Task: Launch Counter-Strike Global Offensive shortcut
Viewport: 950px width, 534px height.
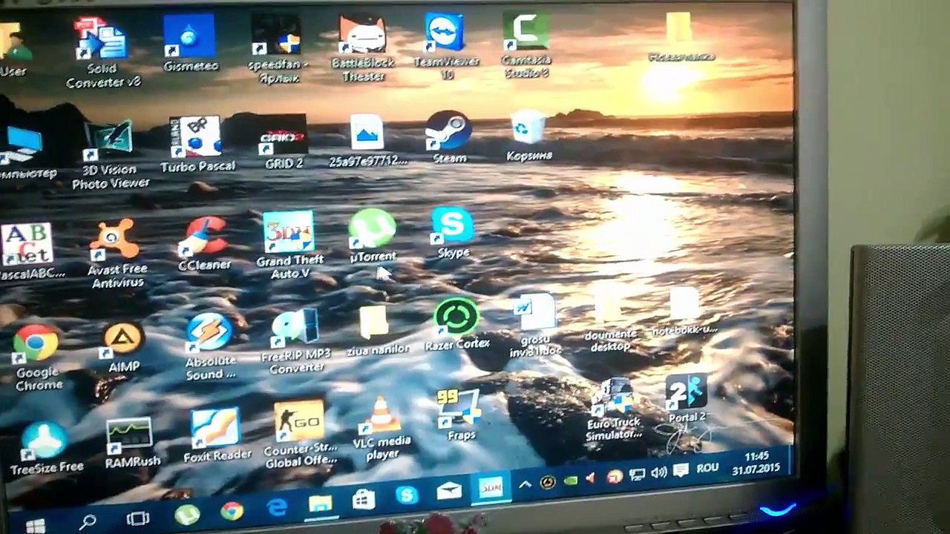Action: tap(300, 435)
